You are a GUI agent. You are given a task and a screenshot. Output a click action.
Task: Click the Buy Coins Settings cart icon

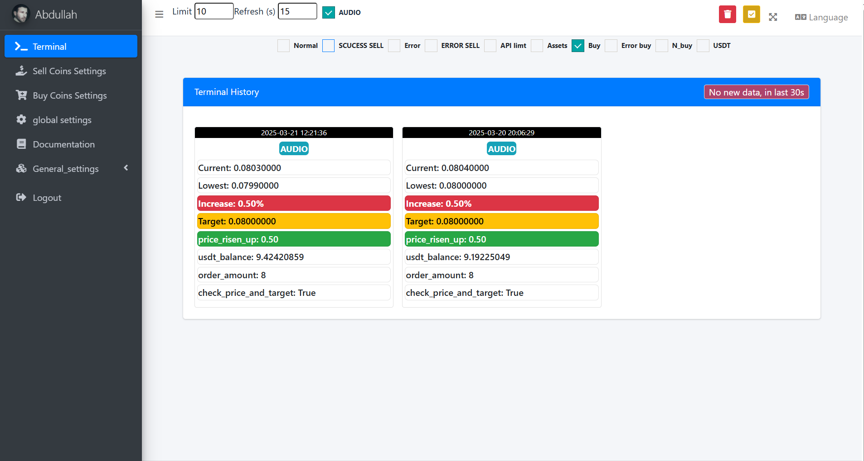pos(21,95)
